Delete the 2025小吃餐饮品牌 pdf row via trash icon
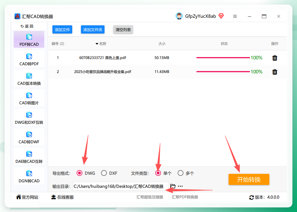Image resolution: width=297 pixels, height=212 pixels. pos(275,72)
